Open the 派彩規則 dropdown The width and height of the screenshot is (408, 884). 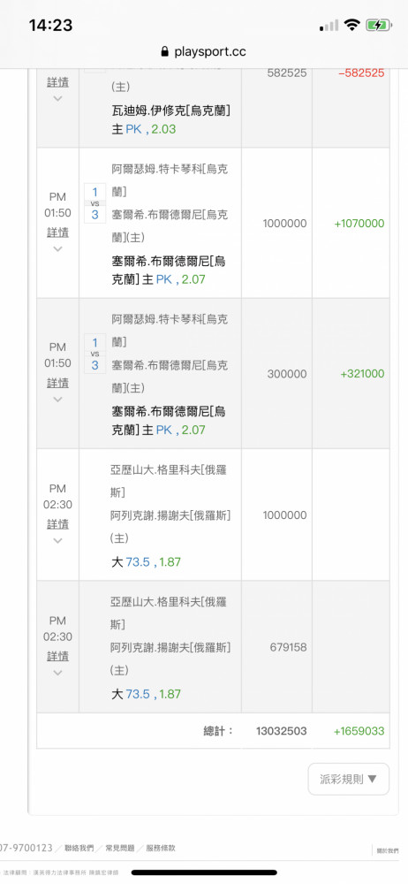348,779
